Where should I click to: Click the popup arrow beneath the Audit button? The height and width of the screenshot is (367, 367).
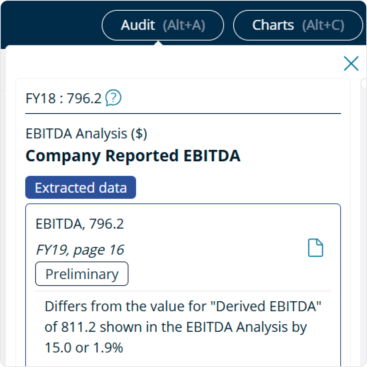(159, 43)
